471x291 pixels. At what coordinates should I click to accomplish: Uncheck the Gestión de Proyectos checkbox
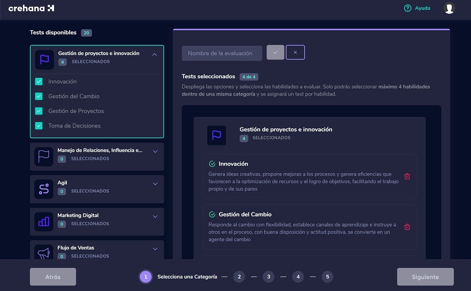39,111
